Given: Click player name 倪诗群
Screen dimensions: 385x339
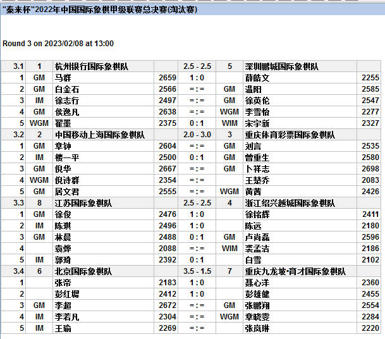Looking at the screenshot, I should pos(67,180).
